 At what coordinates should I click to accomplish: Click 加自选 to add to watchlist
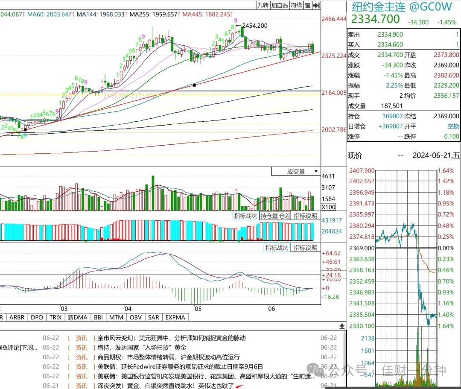pos(280,5)
